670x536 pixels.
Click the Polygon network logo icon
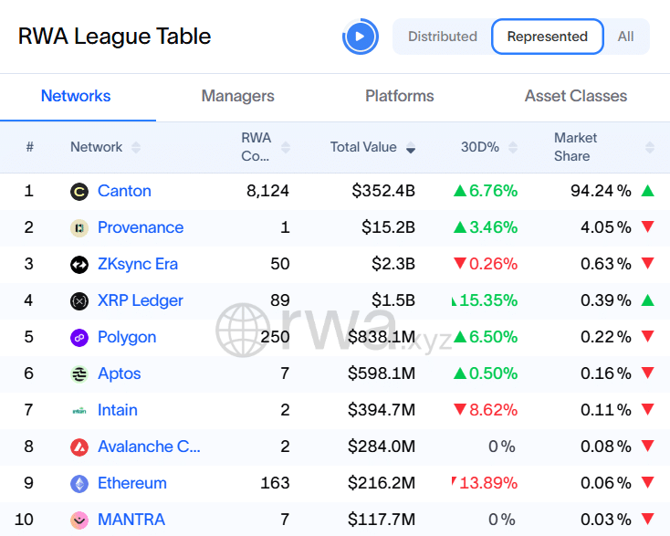coord(79,338)
